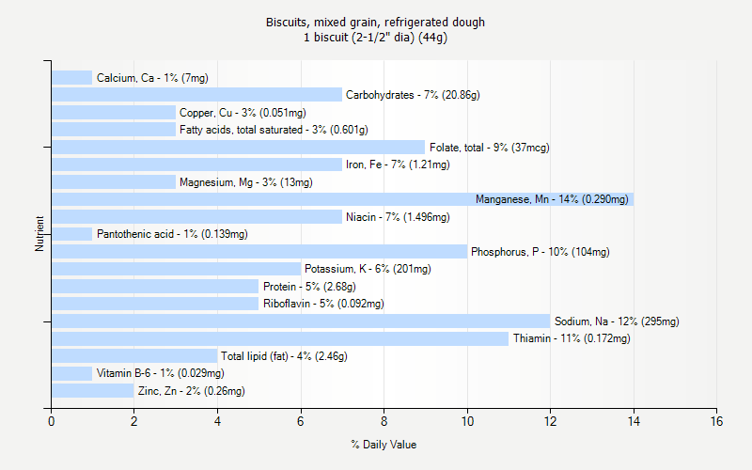The height and width of the screenshot is (470, 752).
Task: Click the Sodium, Na - 12% (295mg) label
Action: click(617, 321)
